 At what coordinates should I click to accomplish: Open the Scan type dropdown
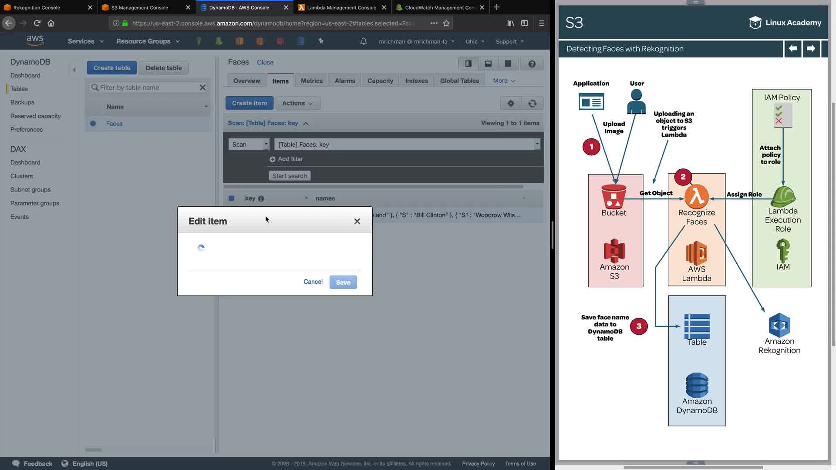[249, 144]
